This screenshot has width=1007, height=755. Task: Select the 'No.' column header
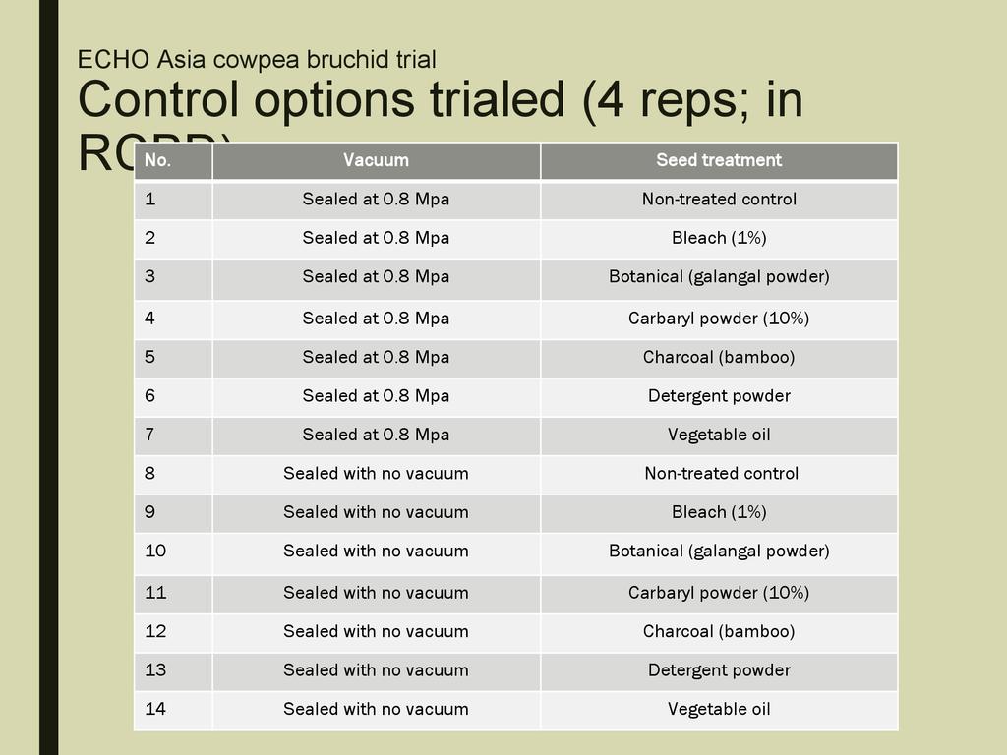click(158, 160)
